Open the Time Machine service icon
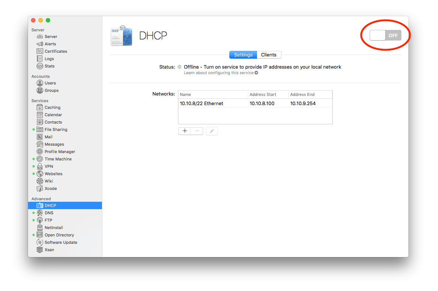Image resolution: width=438 pixels, height=291 pixels. point(40,159)
